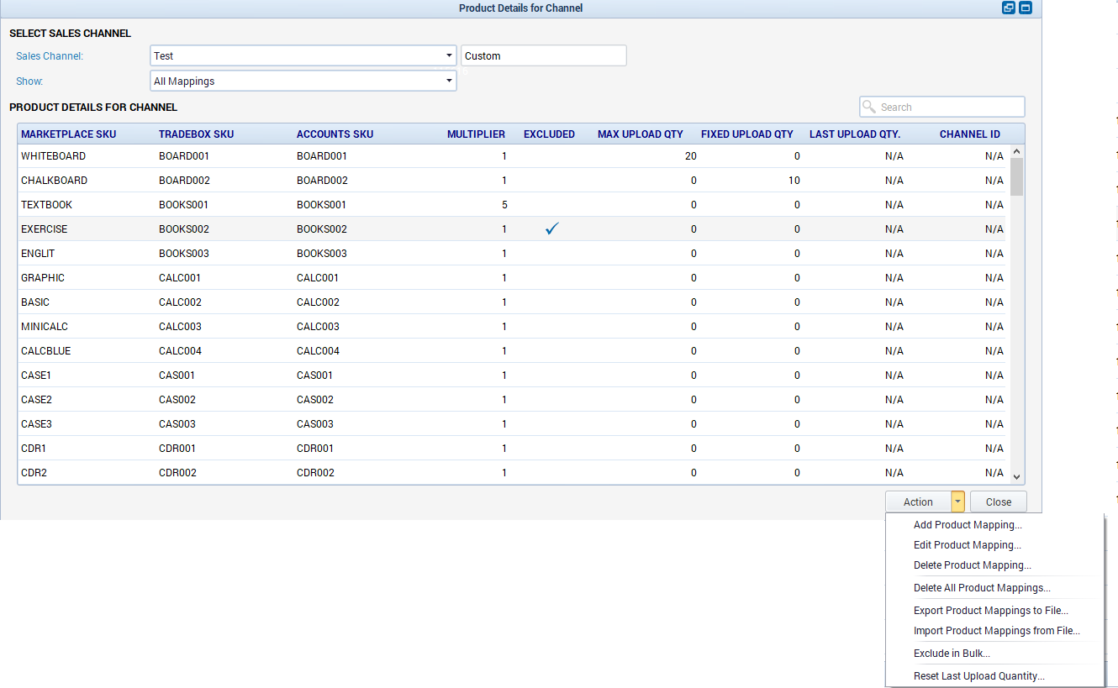Click the restore window icon in title bar
This screenshot has height=688, width=1118.
click(1009, 8)
